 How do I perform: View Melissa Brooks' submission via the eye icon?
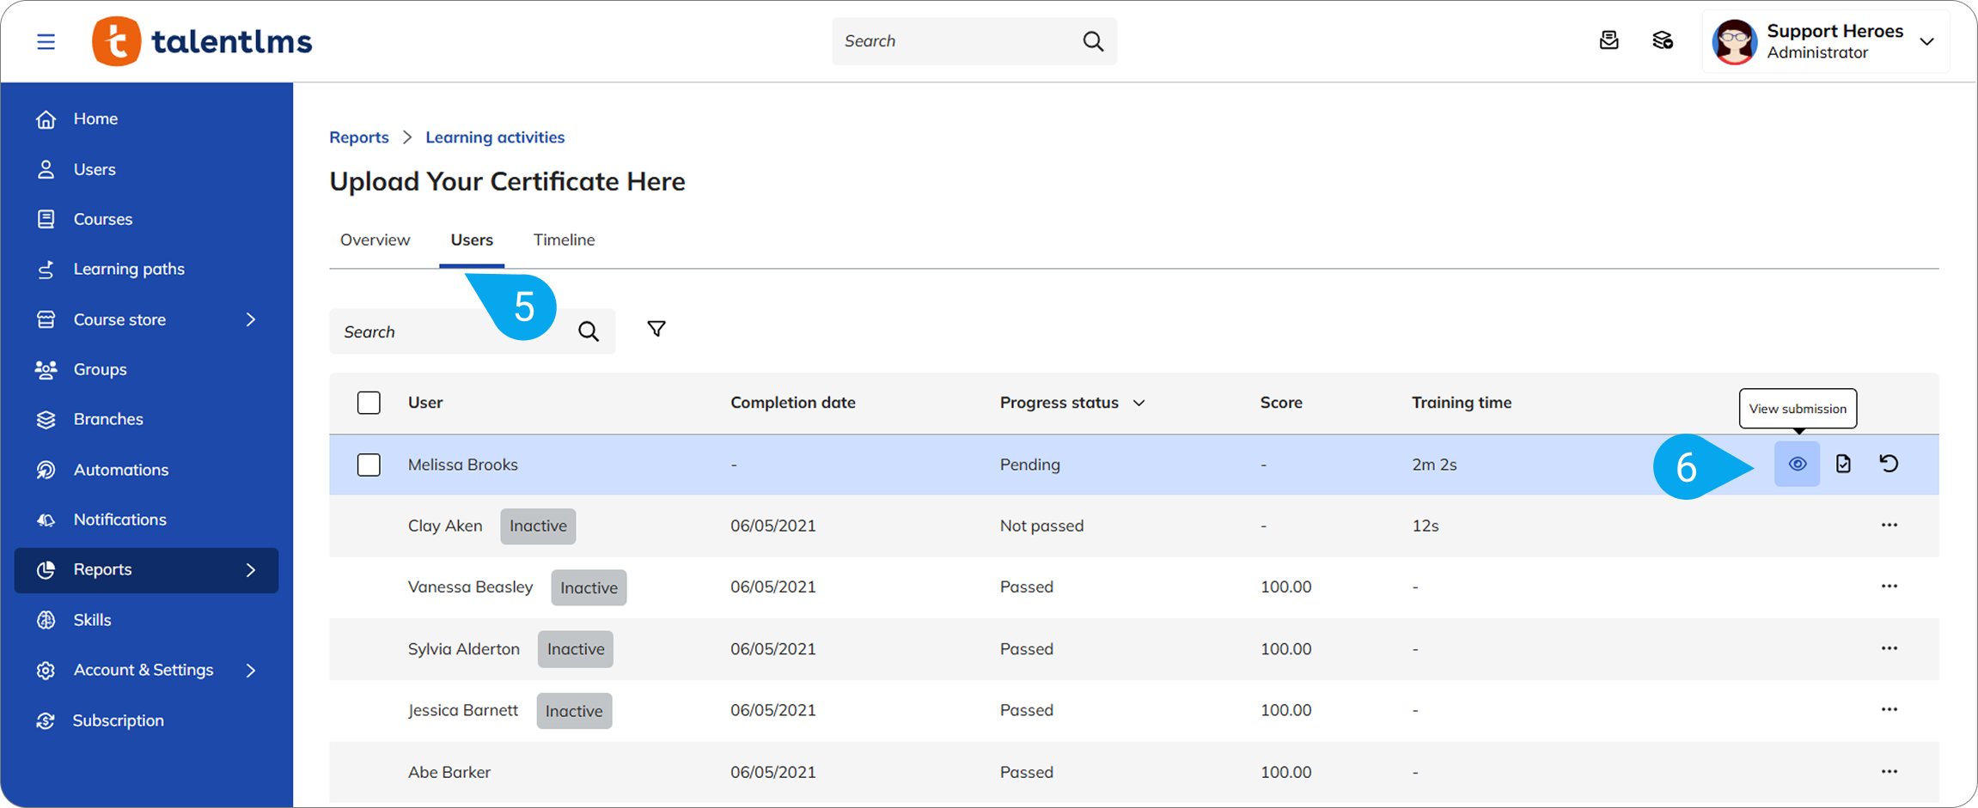pos(1797,464)
